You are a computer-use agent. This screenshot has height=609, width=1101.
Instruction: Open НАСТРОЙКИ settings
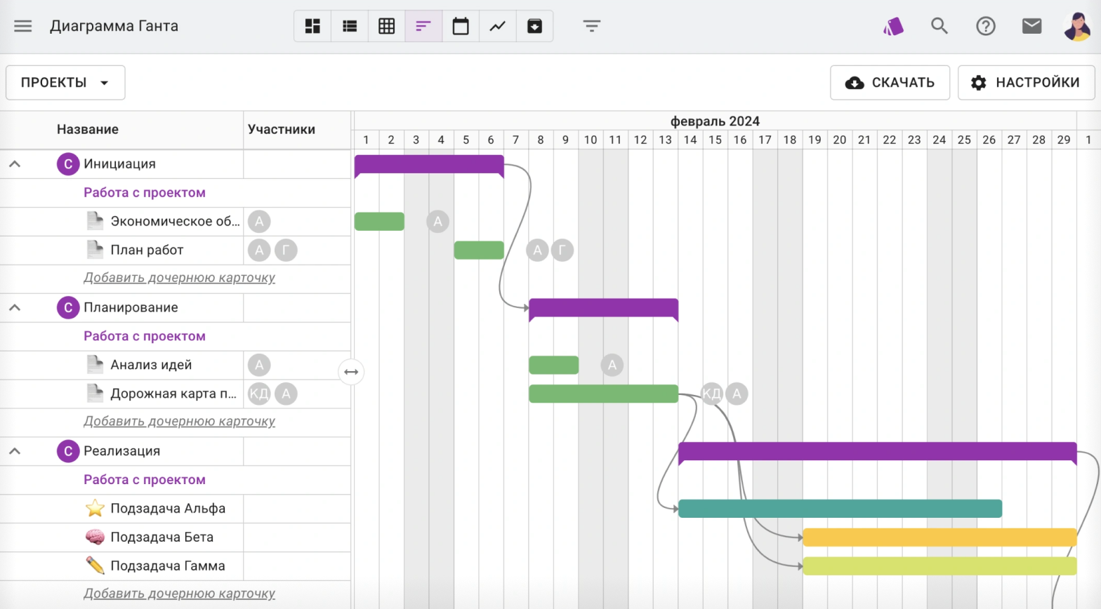click(1026, 83)
